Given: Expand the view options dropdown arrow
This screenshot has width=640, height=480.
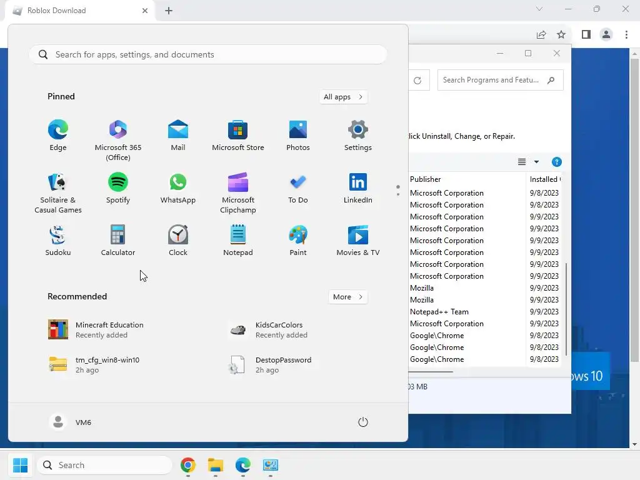Looking at the screenshot, I should pos(536,162).
